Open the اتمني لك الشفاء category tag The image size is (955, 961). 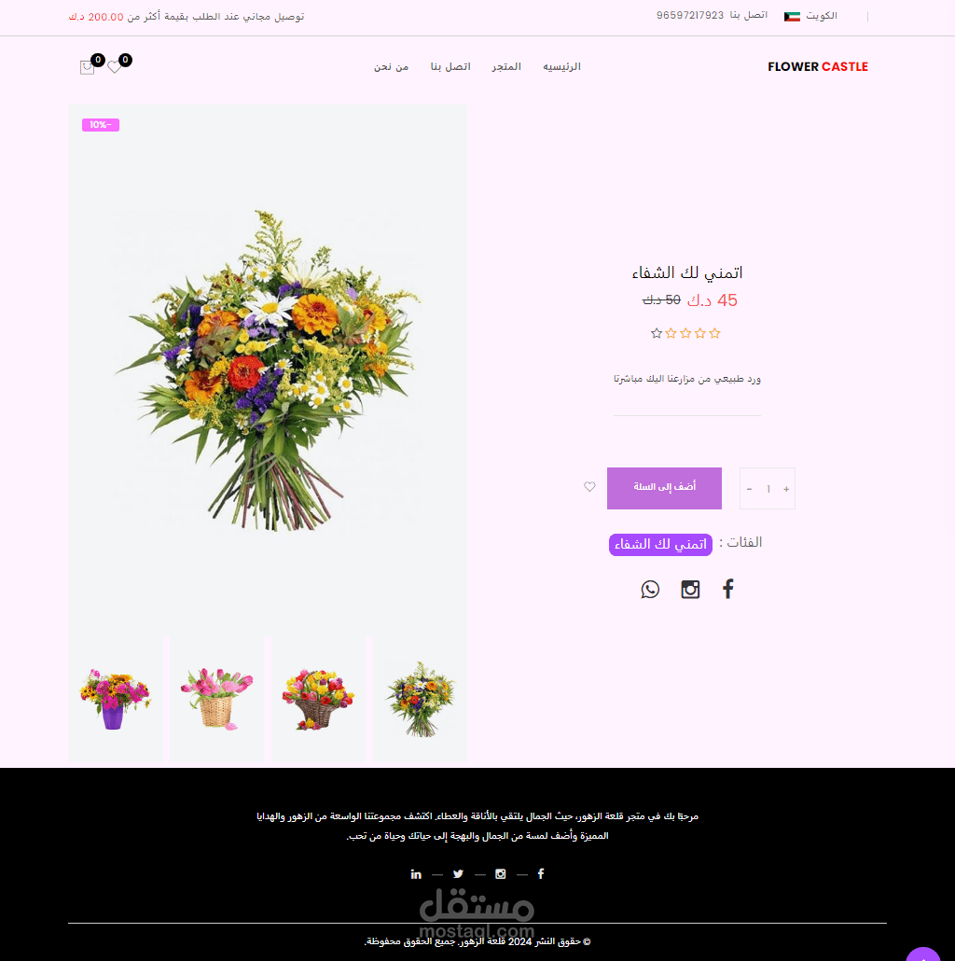coord(660,544)
